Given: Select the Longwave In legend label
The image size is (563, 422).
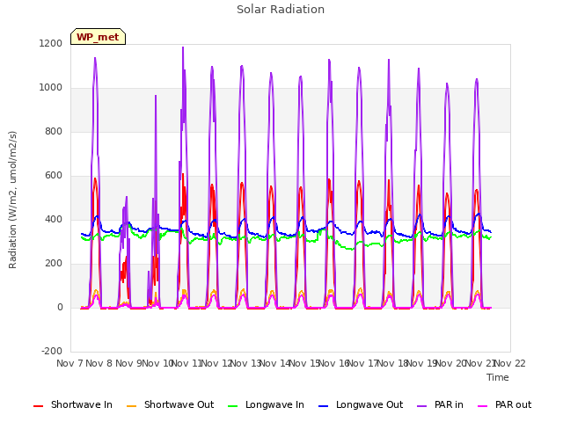Looking at the screenshot, I should coord(274,404).
